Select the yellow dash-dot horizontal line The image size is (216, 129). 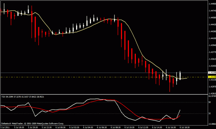(104, 77)
